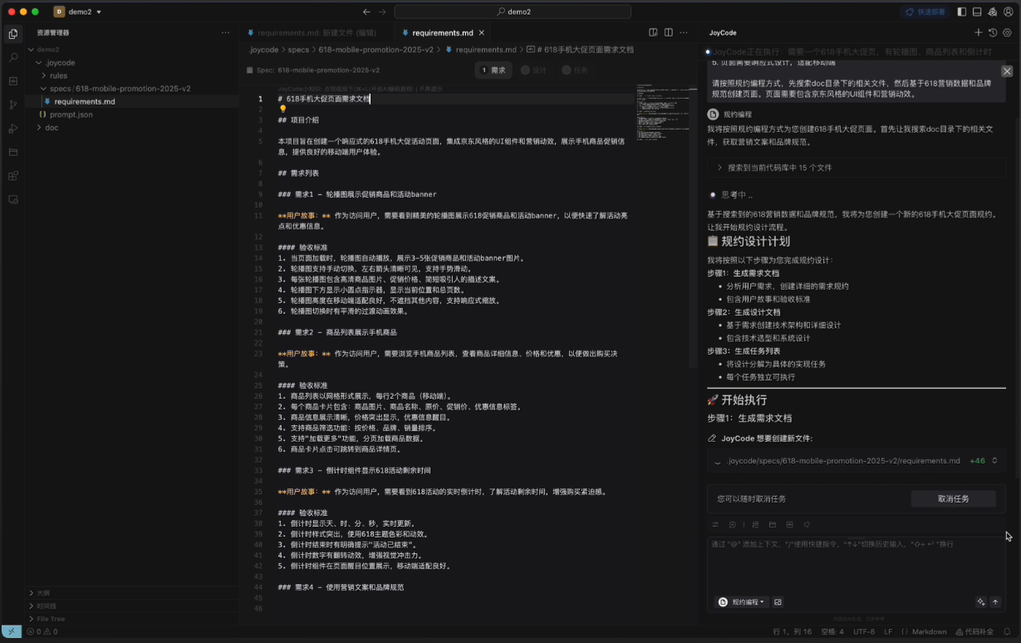Screen dimensions: 1021x643
Task: Click the sparkle enhance prompt icon
Action: (981, 602)
